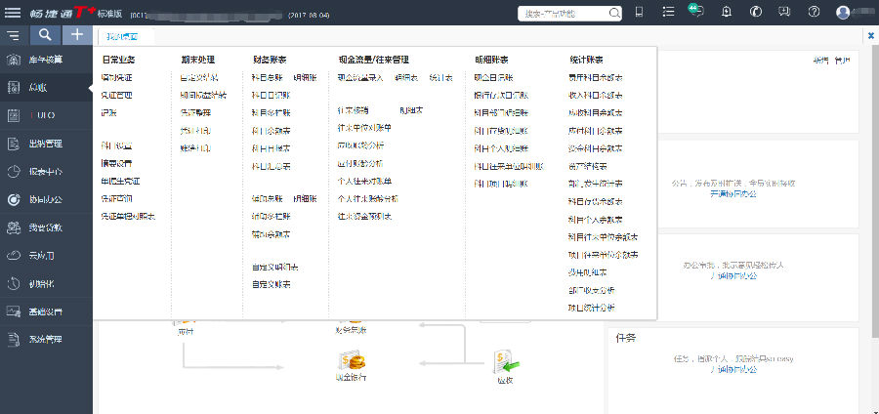Open 凭证管理 under 日常业务
The width and height of the screenshot is (879, 414).
(x=116, y=96)
